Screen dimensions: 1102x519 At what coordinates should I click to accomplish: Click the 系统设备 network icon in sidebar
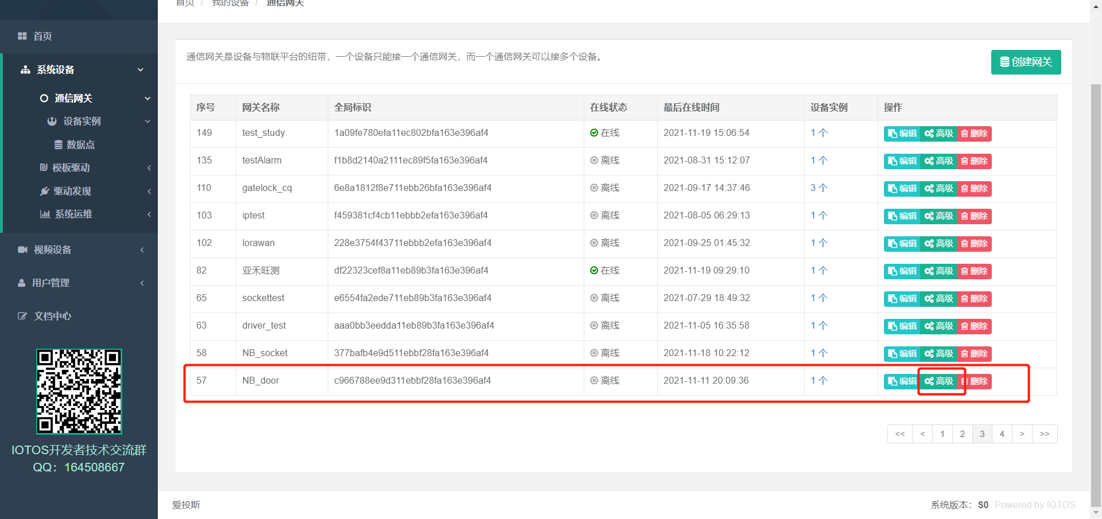[25, 70]
